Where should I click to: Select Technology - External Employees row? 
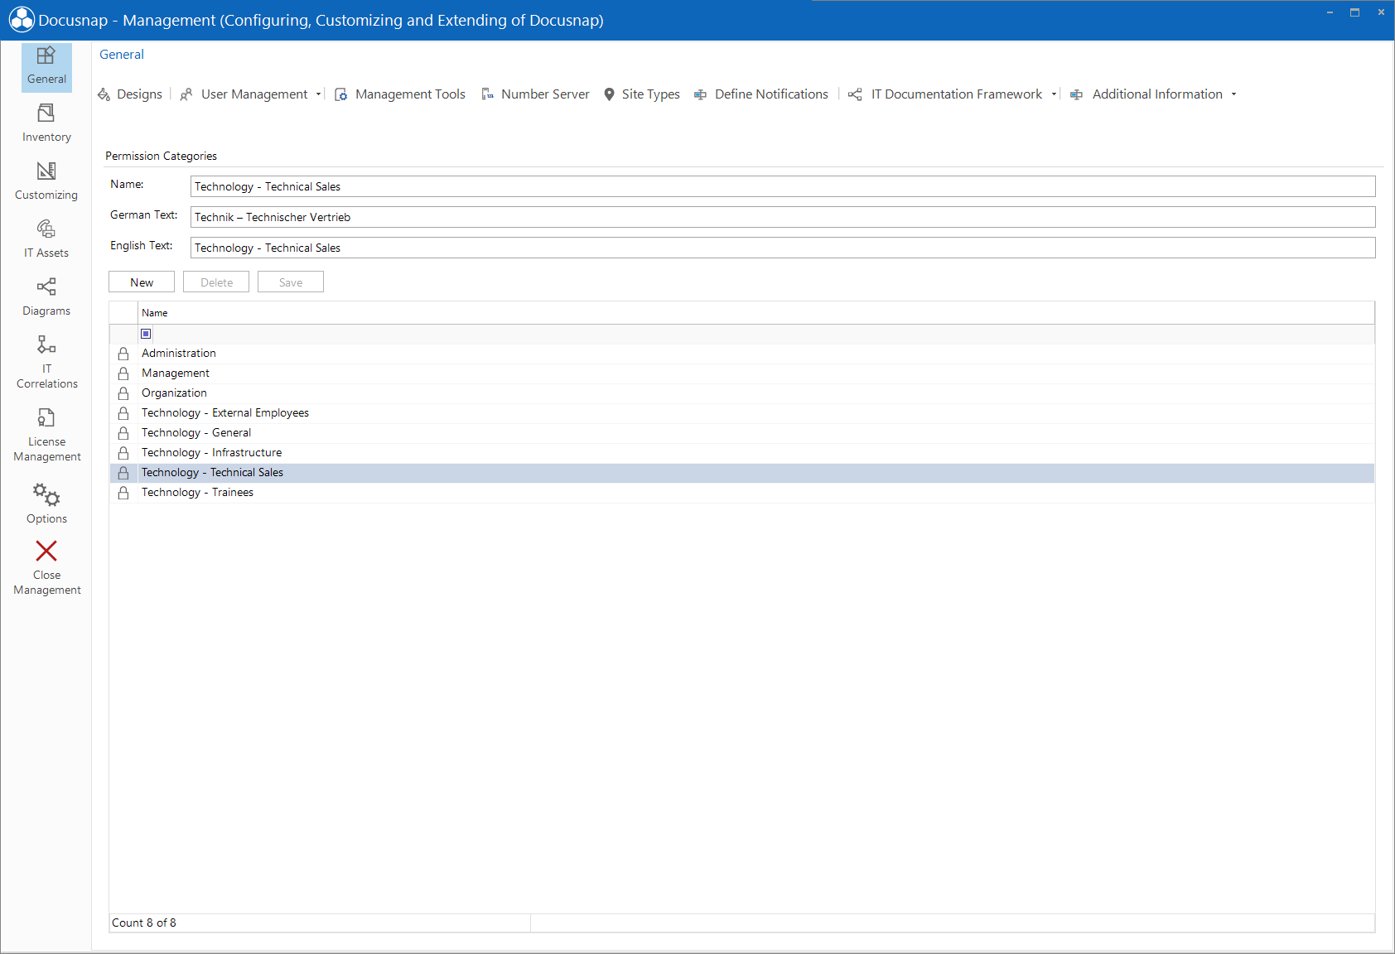point(741,413)
